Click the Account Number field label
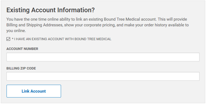This screenshot has width=206, height=104. click(x=22, y=49)
